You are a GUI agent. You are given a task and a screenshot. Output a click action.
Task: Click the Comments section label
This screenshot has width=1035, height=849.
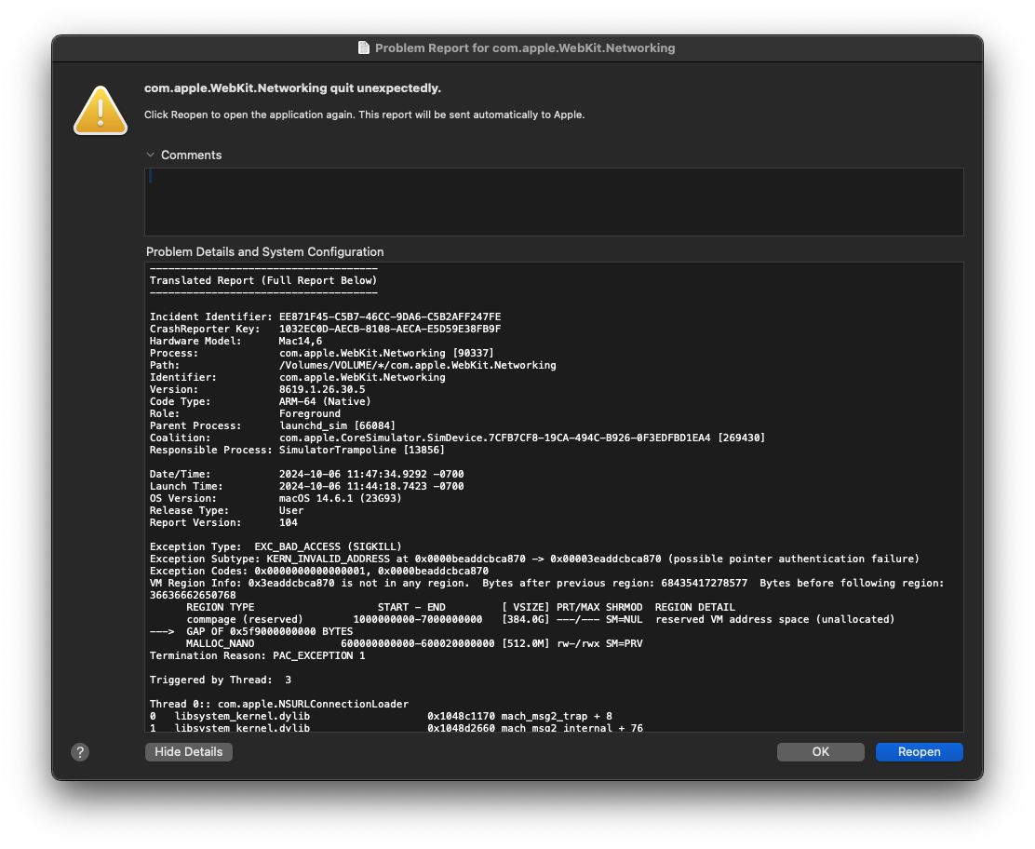click(x=192, y=155)
